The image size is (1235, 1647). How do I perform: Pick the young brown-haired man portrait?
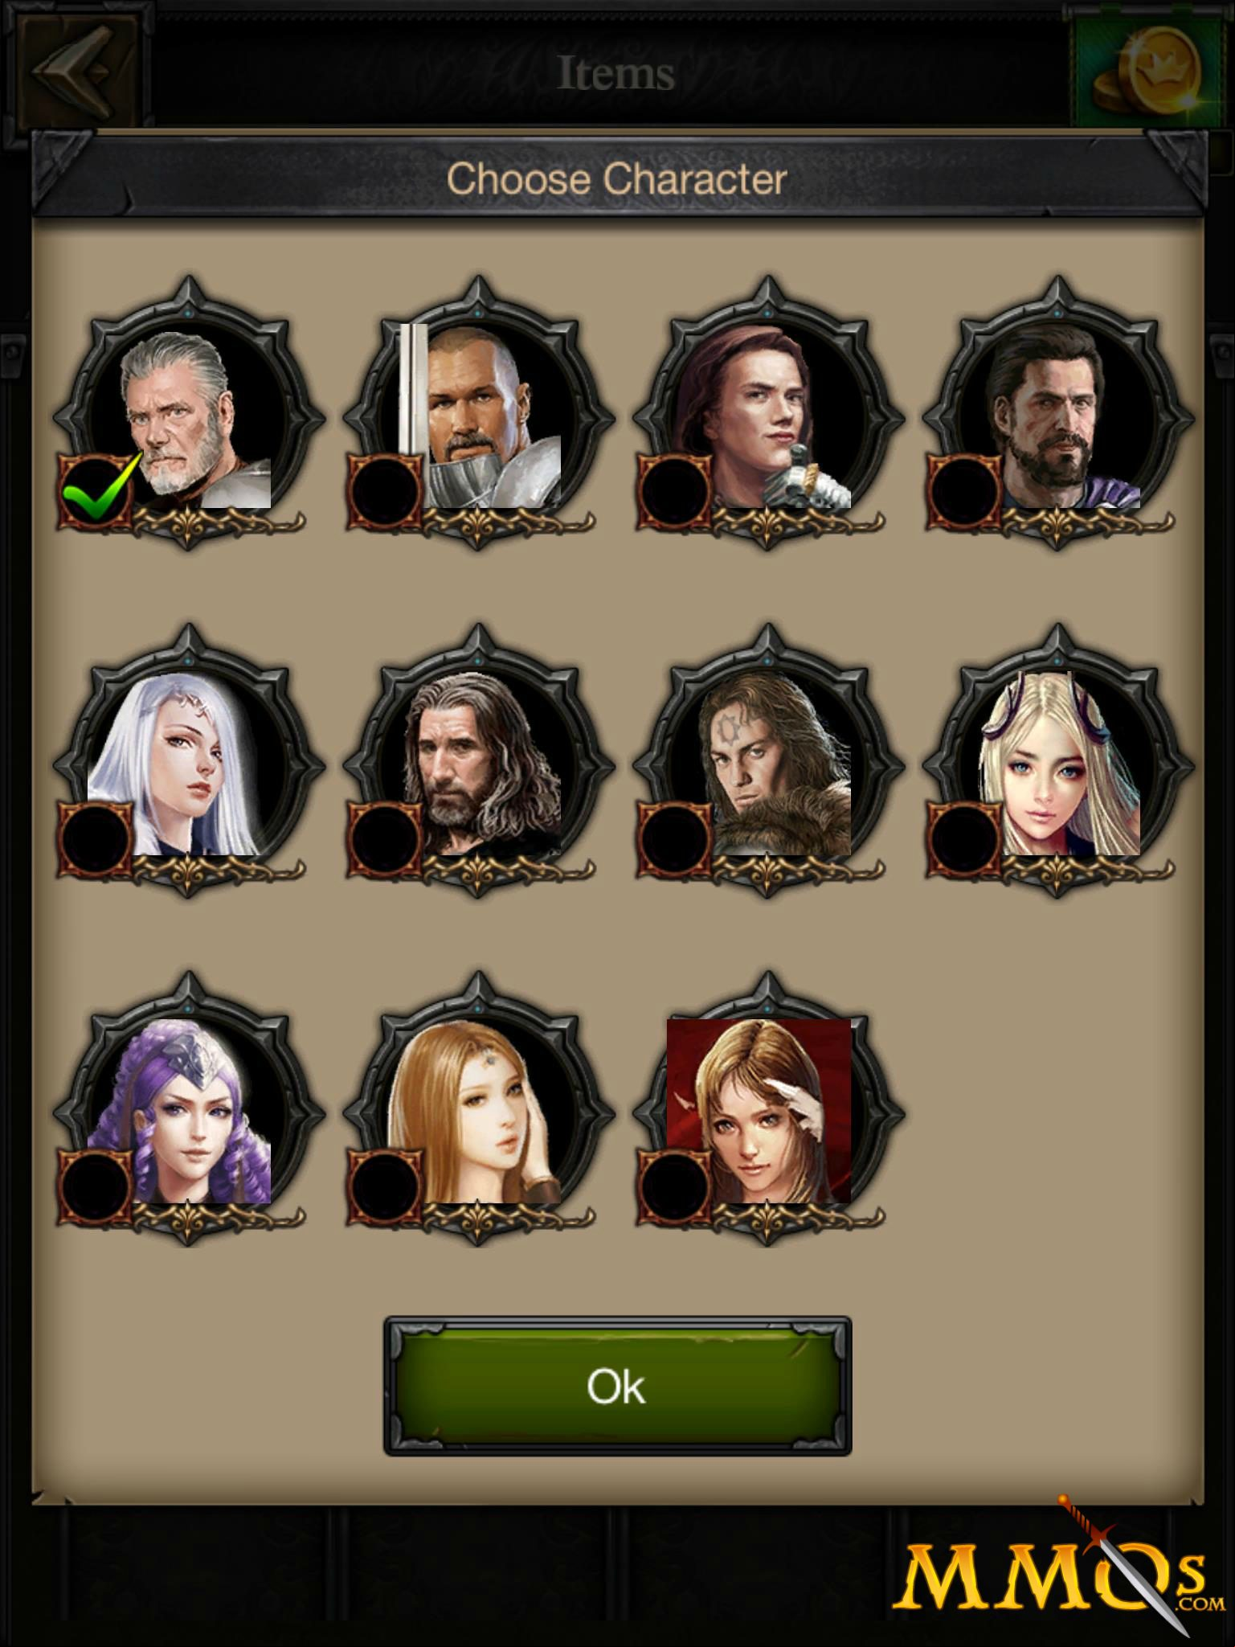click(769, 415)
